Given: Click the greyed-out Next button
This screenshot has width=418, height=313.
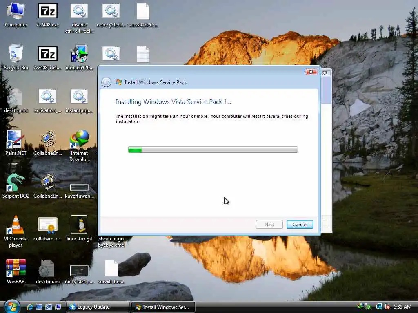Looking at the screenshot, I should [x=269, y=225].
